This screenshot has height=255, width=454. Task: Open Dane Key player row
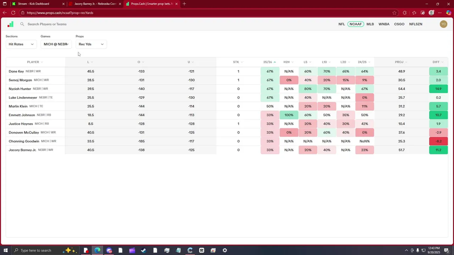click(x=227, y=71)
